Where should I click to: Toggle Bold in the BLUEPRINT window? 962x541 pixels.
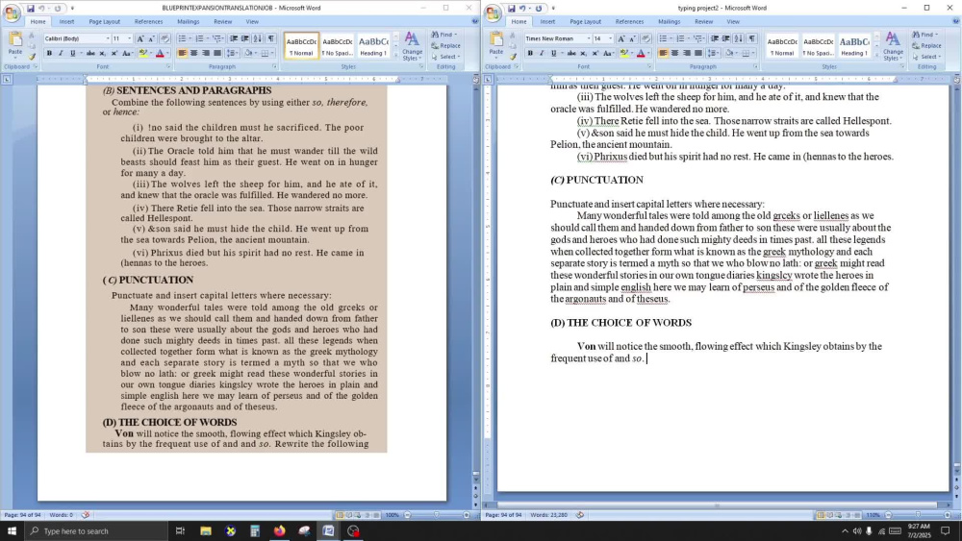pyautogui.click(x=49, y=53)
